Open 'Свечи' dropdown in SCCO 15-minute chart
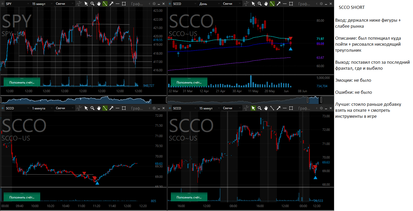This screenshot has height=211, width=413. click(x=232, y=108)
